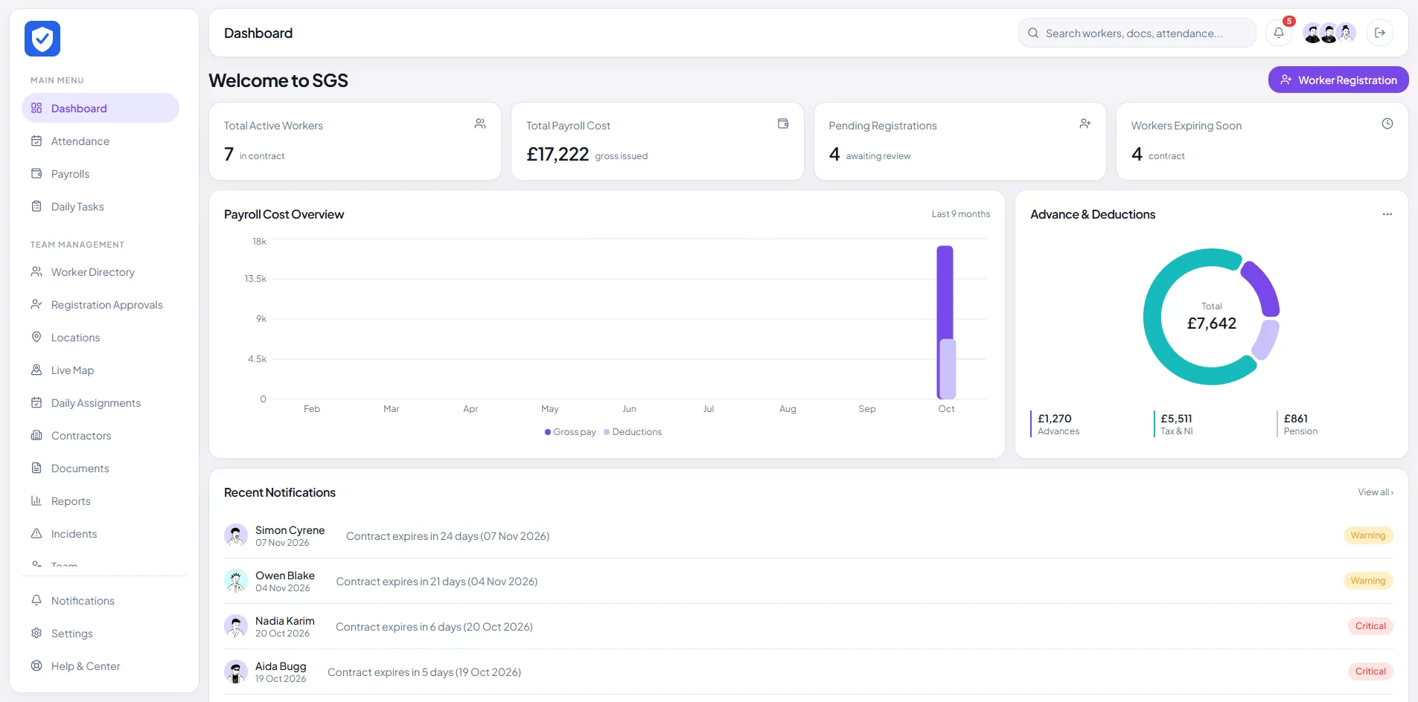Viewport: 1418px width, 702px height.
Task: Click the Attendance calendar icon in sidebar
Action: click(x=36, y=141)
